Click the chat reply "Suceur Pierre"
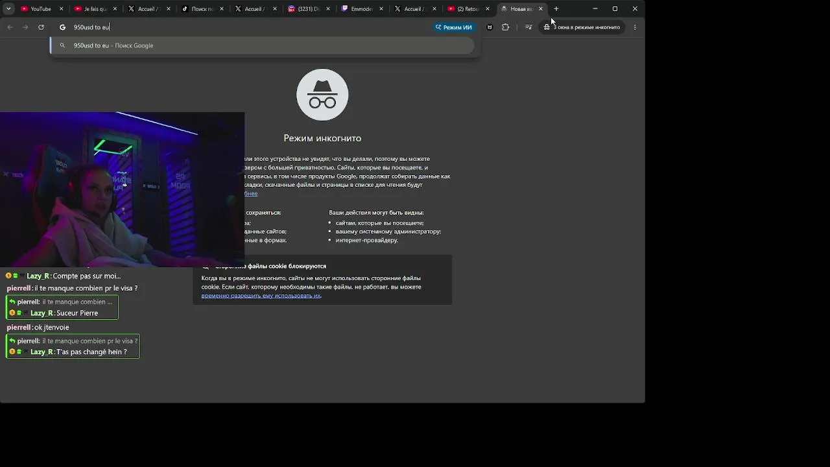The height and width of the screenshot is (467, 830). 77,313
